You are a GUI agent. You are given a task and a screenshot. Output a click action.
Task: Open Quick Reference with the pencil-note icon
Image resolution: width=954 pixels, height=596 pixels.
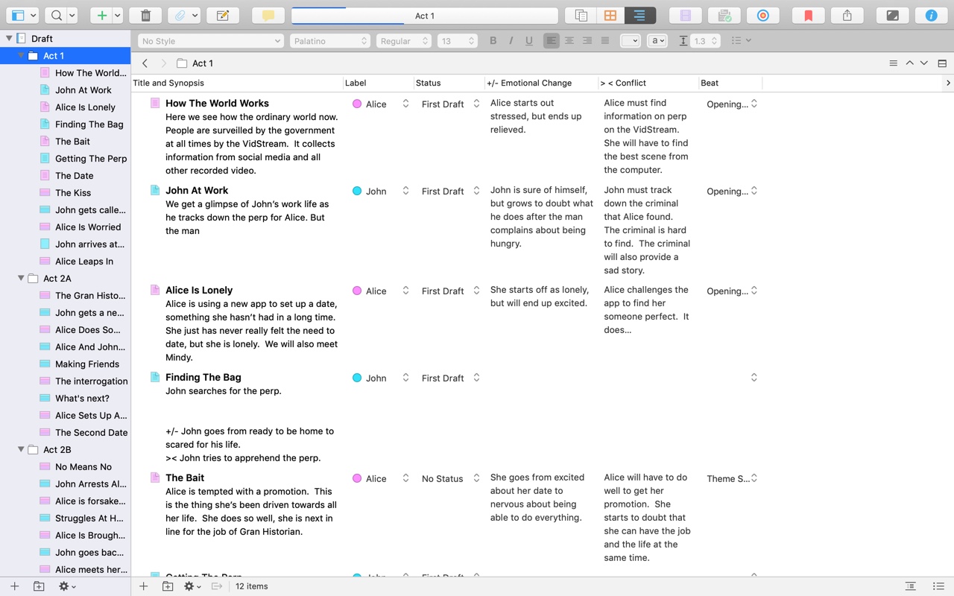point(222,16)
